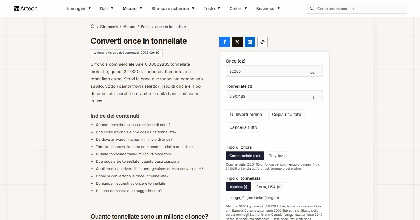Open the Arteon logo home link
The image size is (420, 220).
coord(26,8)
